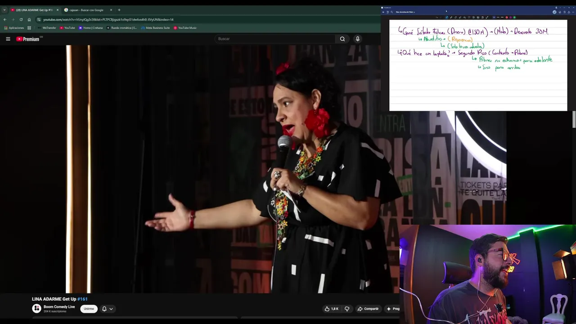This screenshot has width=576, height=324.
Task: Go back in the notes app window
Action: pyautogui.click(x=383, y=12)
